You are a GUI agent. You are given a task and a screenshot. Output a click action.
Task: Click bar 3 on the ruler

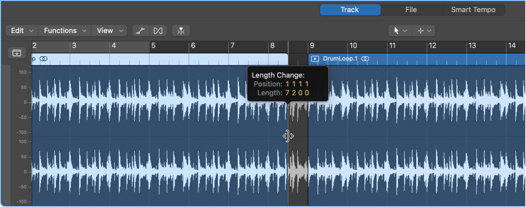[74, 46]
